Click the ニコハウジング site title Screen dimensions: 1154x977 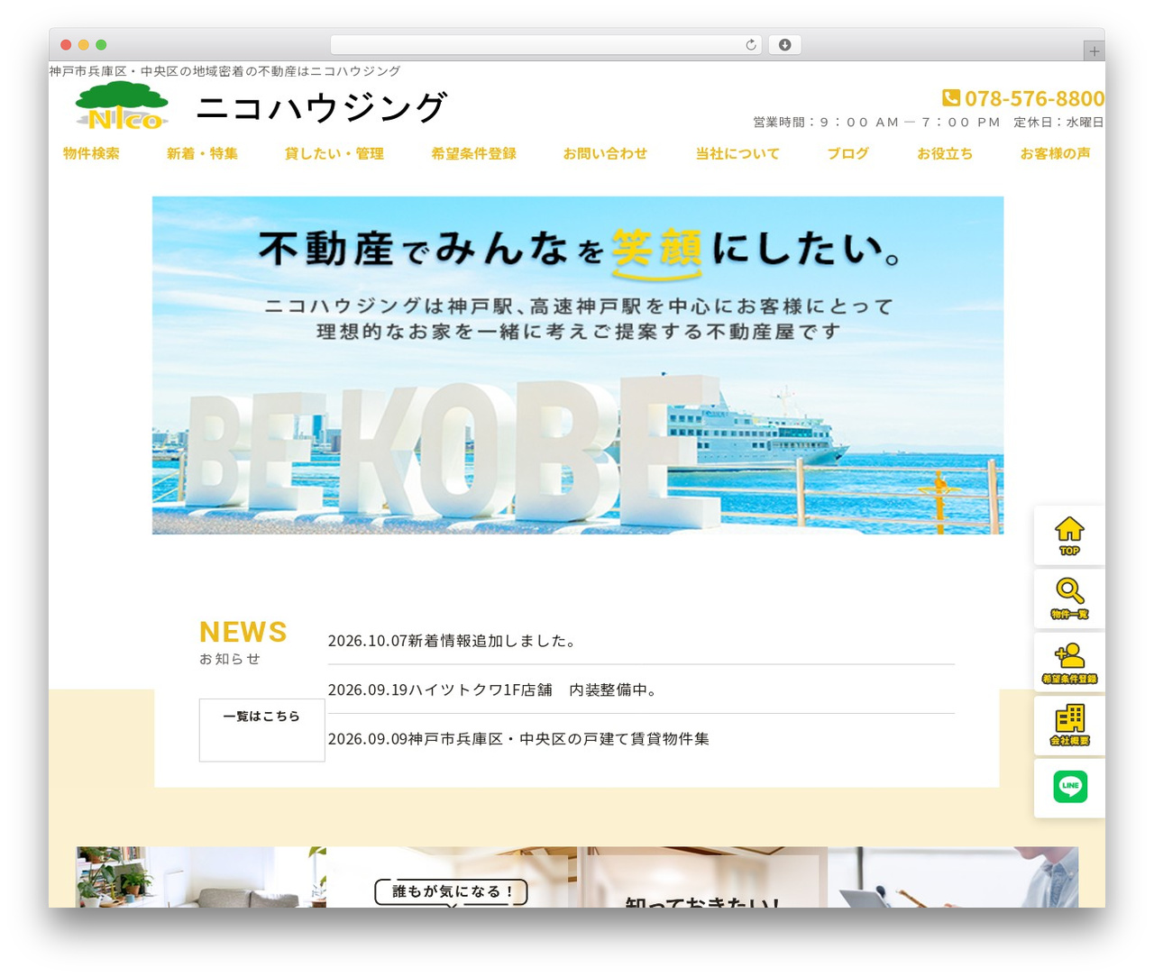pos(321,107)
